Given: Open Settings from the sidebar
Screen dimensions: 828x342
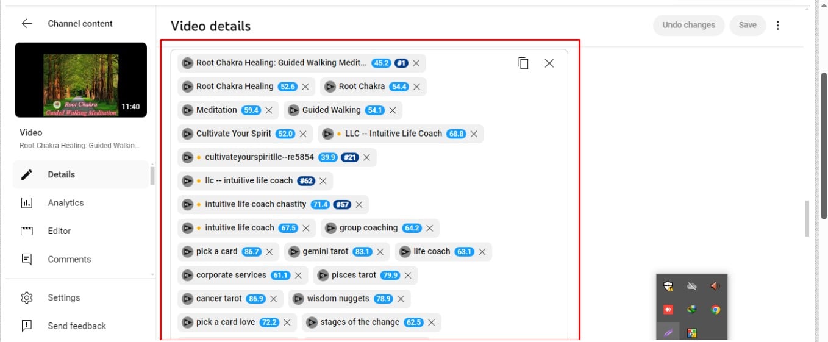Looking at the screenshot, I should (x=63, y=297).
